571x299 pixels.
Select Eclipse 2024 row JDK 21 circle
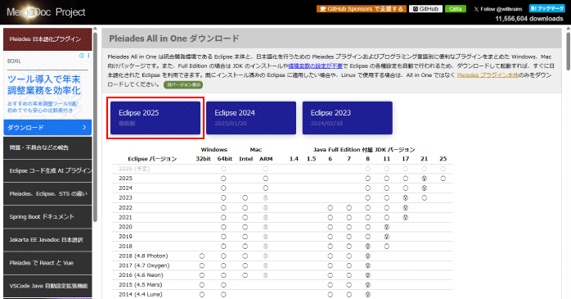(x=425, y=188)
